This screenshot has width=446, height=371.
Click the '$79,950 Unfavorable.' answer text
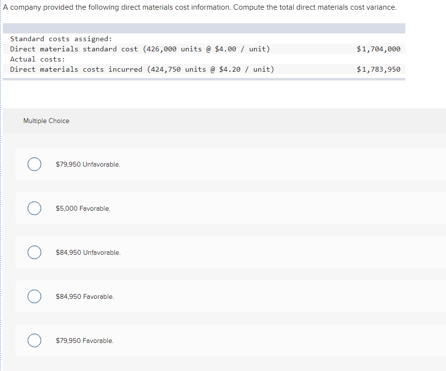[88, 165]
